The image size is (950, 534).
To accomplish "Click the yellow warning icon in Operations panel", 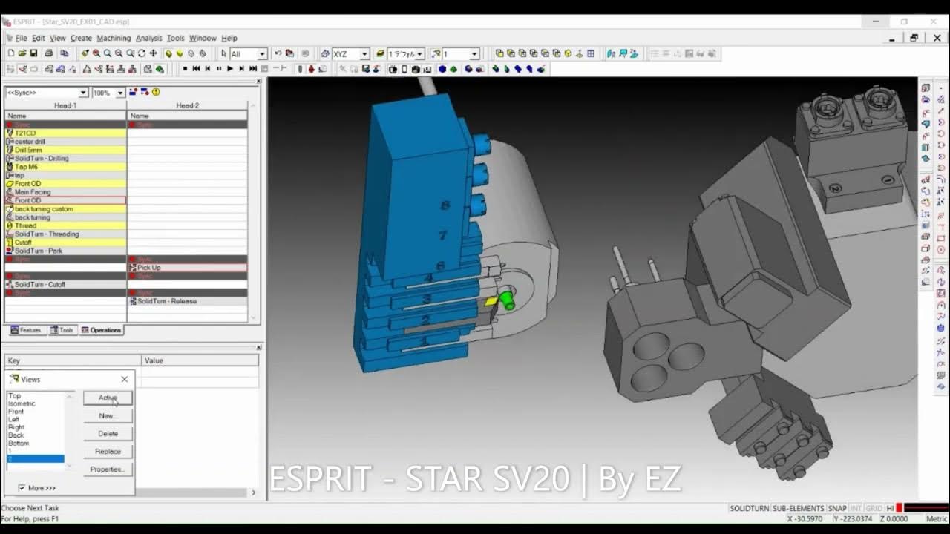I will [156, 92].
